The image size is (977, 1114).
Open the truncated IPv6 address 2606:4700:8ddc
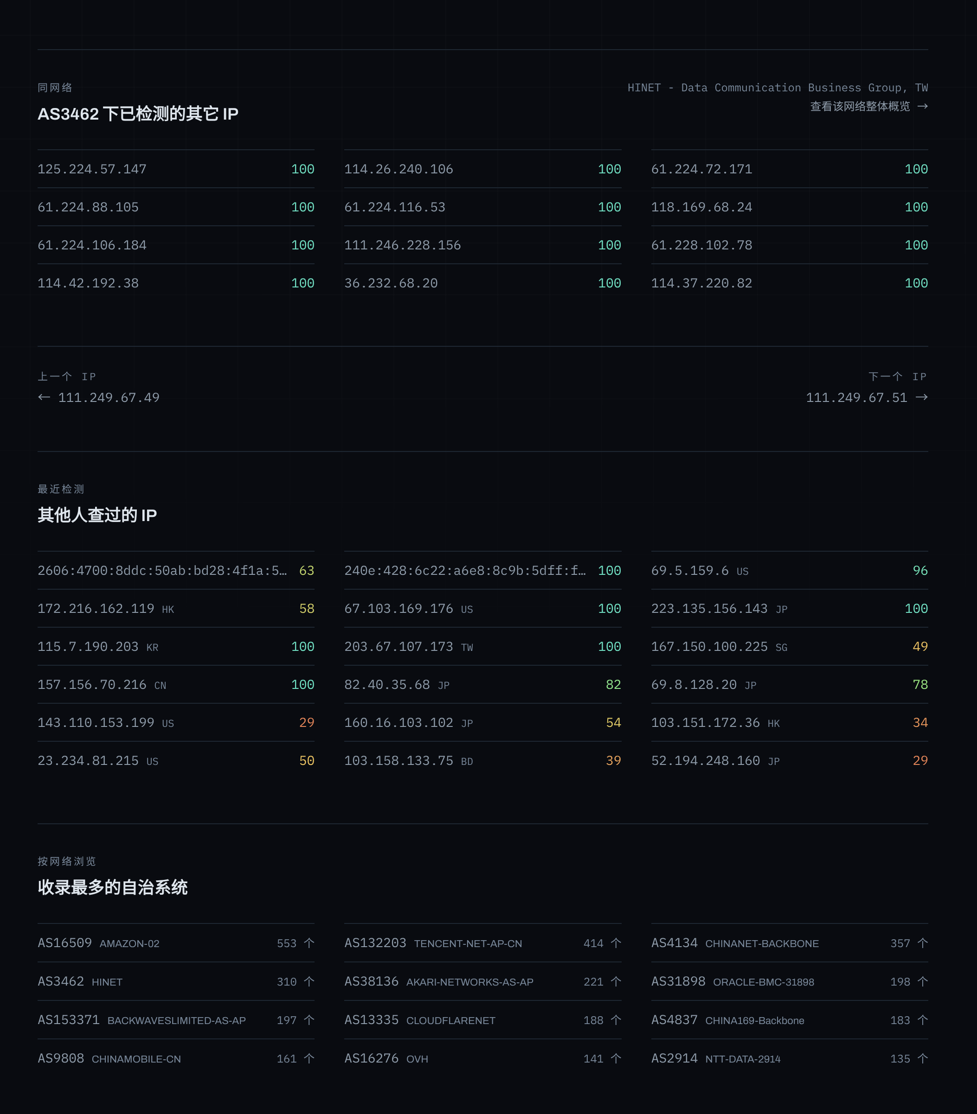175,570
